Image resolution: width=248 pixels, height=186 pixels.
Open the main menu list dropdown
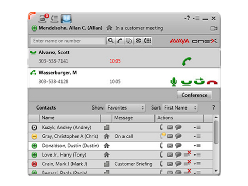196,18
